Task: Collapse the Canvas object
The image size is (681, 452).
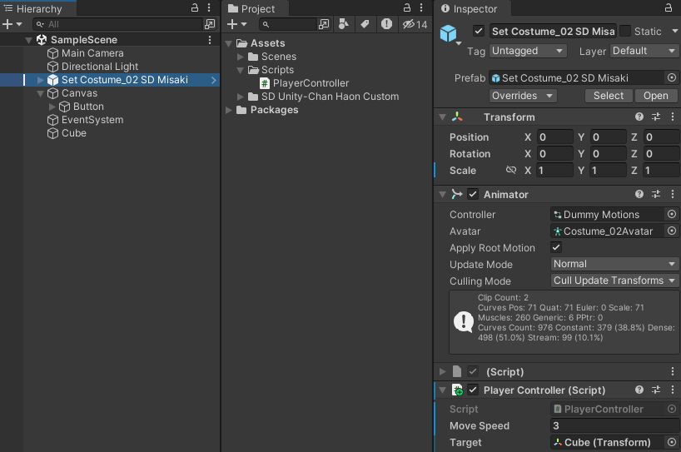Action: coord(41,93)
